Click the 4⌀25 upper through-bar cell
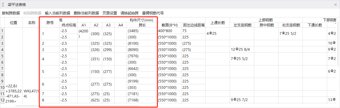Viewport: 340px width, 108px height. (x=218, y=34)
